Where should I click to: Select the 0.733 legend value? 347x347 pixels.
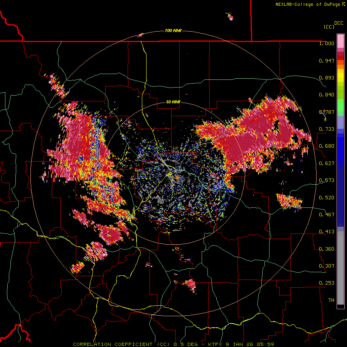[x=327, y=129]
